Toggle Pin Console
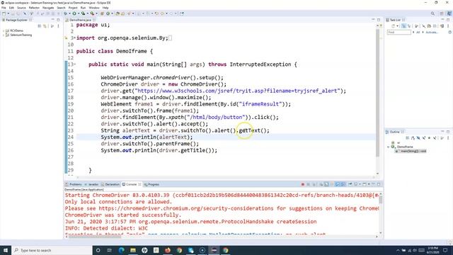 350,184
